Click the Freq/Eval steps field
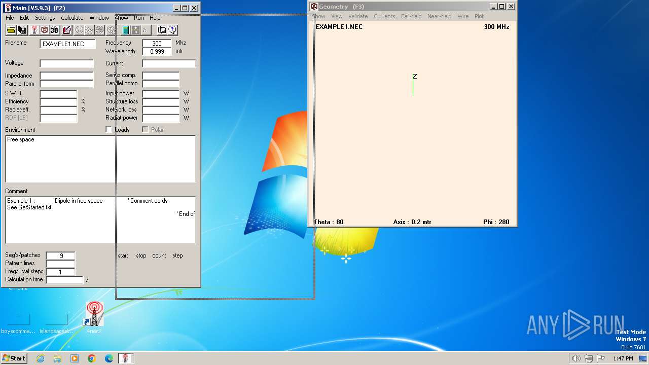649x365 pixels. coord(60,272)
